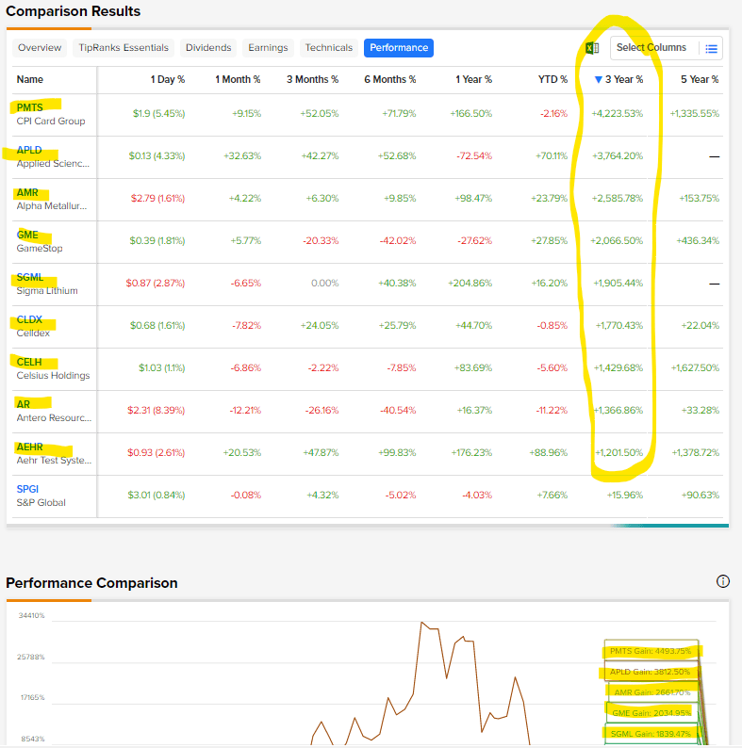Open the Select Columns dropdown
742x748 pixels.
651,48
